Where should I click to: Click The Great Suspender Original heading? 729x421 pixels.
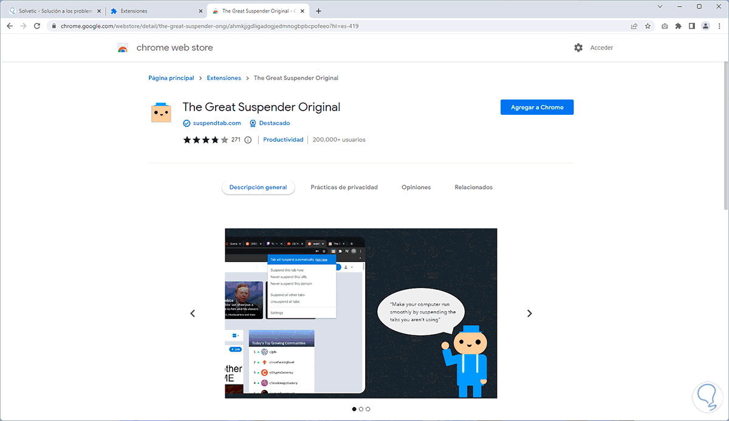pyautogui.click(x=261, y=107)
